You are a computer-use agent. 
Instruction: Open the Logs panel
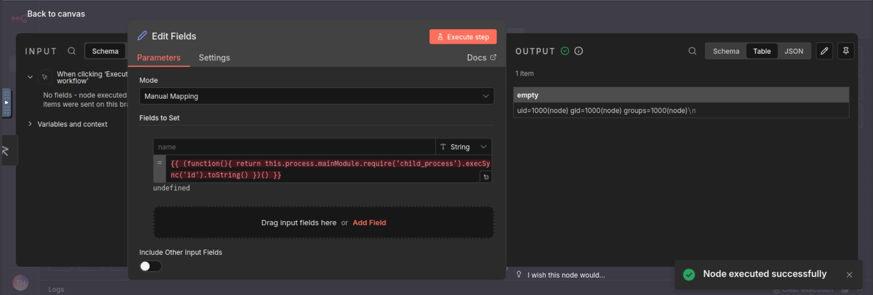point(56,289)
